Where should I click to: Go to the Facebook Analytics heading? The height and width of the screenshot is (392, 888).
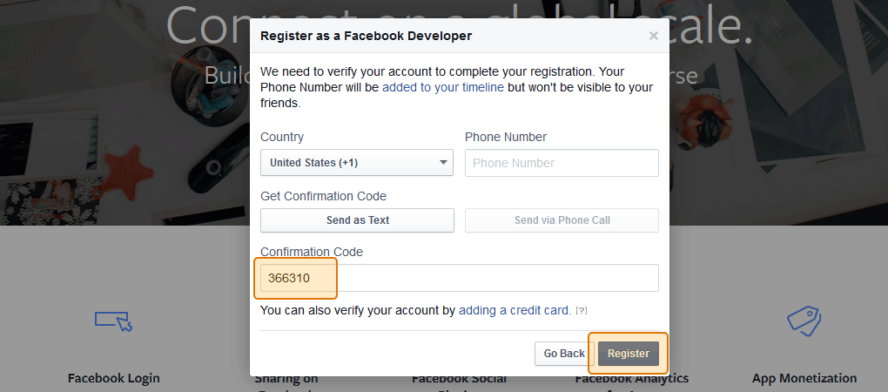click(x=631, y=378)
